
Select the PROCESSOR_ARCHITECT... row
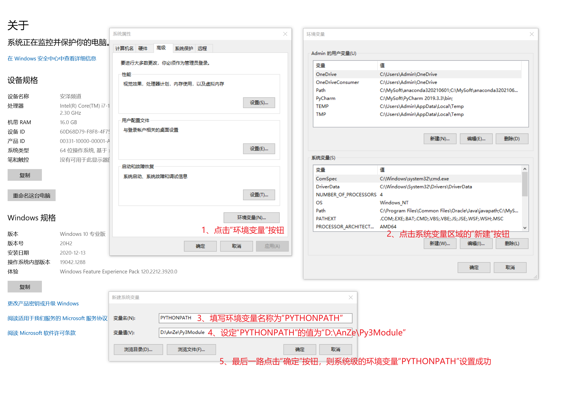click(418, 227)
